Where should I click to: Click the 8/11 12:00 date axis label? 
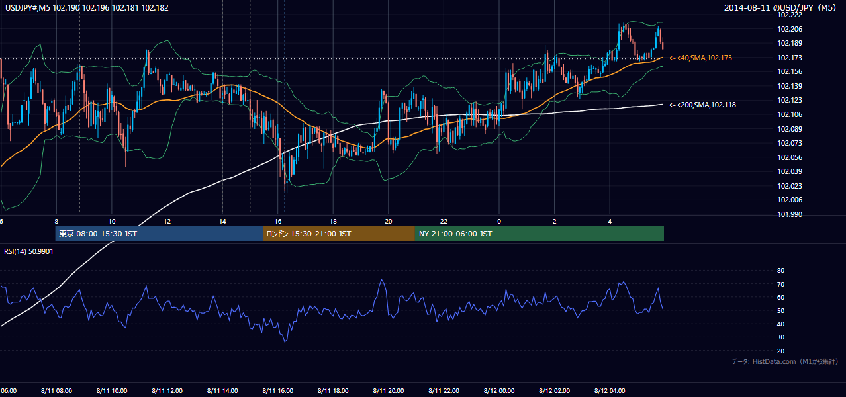pyautogui.click(x=167, y=391)
